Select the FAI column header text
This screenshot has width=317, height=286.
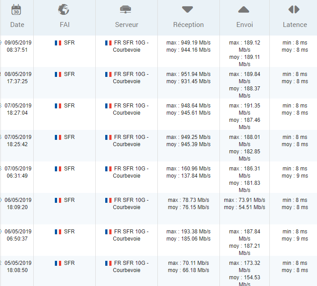[x=64, y=25]
